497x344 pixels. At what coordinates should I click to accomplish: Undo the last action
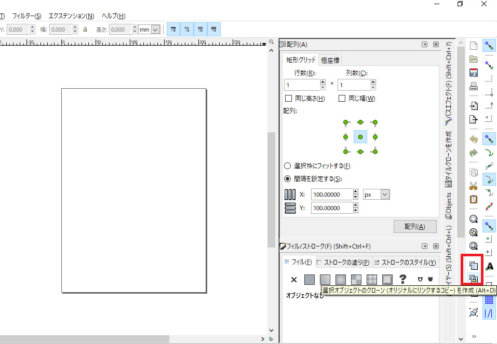pos(474,139)
